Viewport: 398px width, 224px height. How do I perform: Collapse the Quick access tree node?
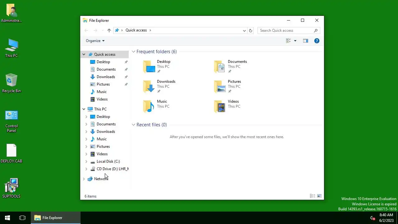coord(84,54)
